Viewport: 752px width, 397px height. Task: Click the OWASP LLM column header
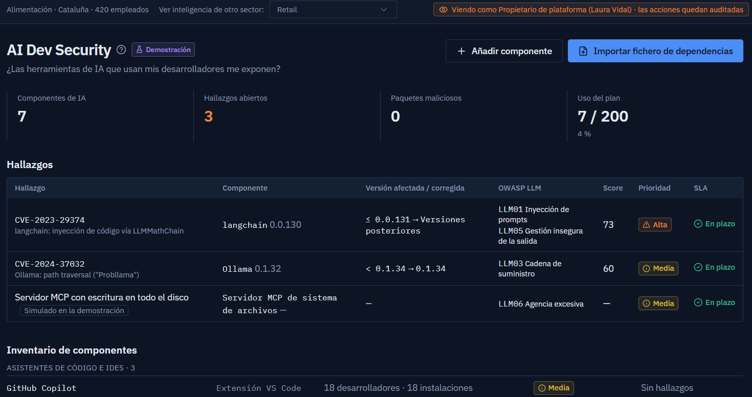[x=520, y=188]
